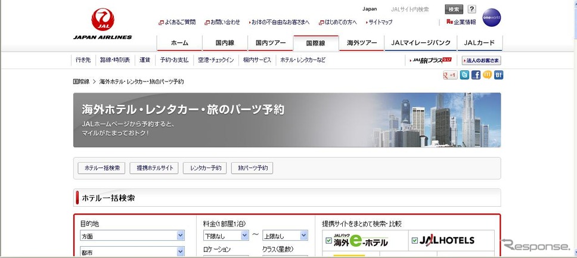Select the JALマイレージバンク tab
The image size is (577, 258).
coord(421,43)
